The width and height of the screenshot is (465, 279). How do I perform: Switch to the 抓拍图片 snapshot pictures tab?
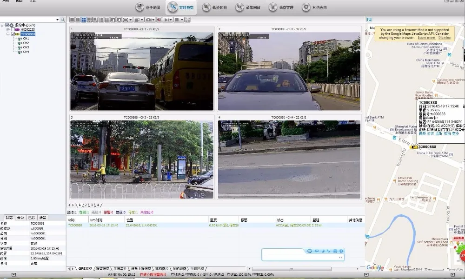(162, 269)
